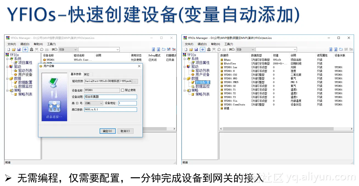Enable the 禁止使用 checkbox in the device dialog
This screenshot has width=359, height=186.
tap(123, 90)
